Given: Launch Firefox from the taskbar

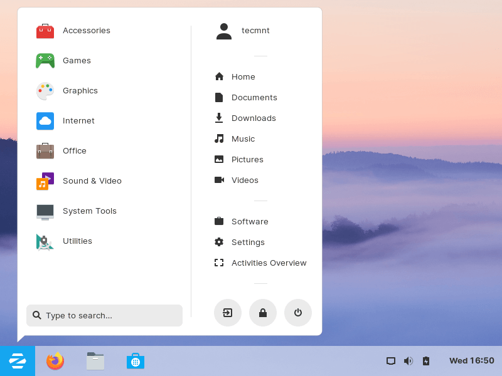Looking at the screenshot, I should [55, 361].
